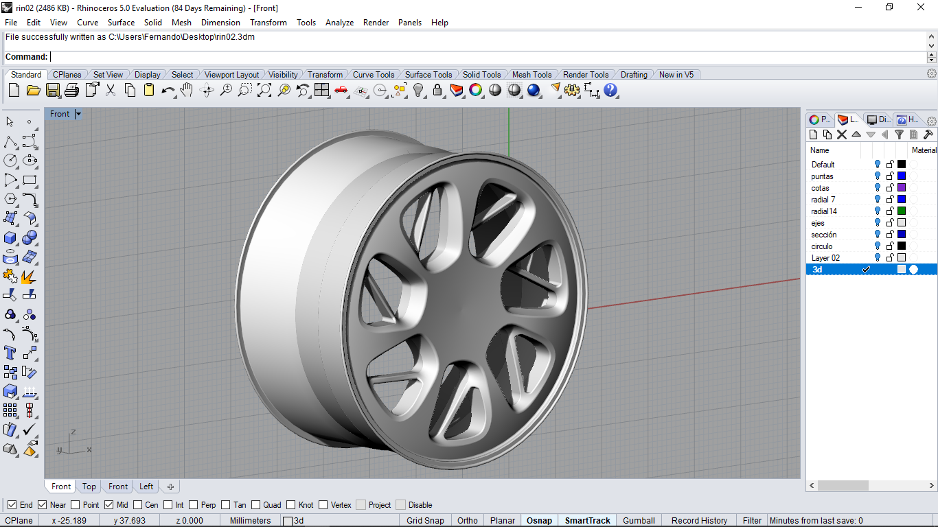Screen dimensions: 938x527
Task: Open the Surface menu
Action: pyautogui.click(x=121, y=23)
